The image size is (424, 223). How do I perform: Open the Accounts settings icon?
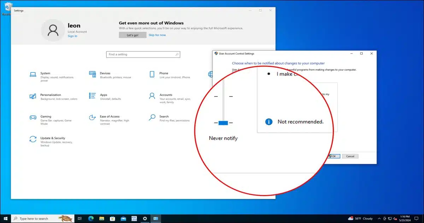tap(152, 96)
